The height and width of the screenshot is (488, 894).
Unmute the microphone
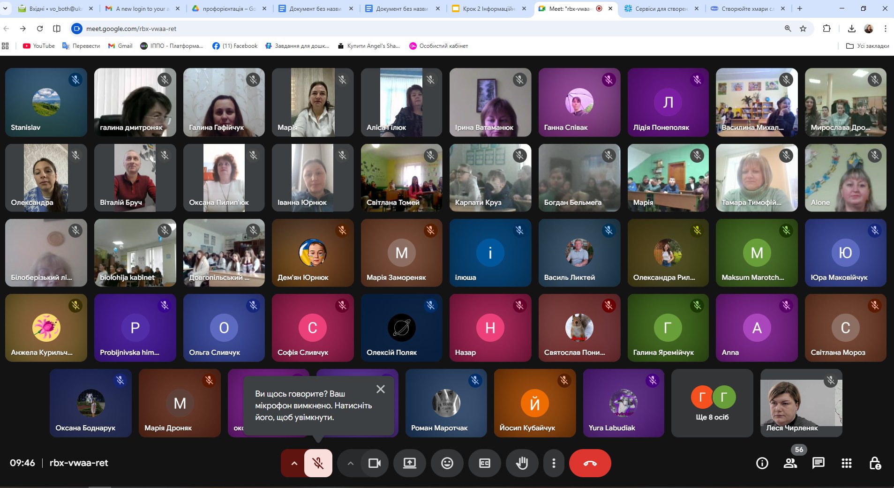tap(318, 463)
